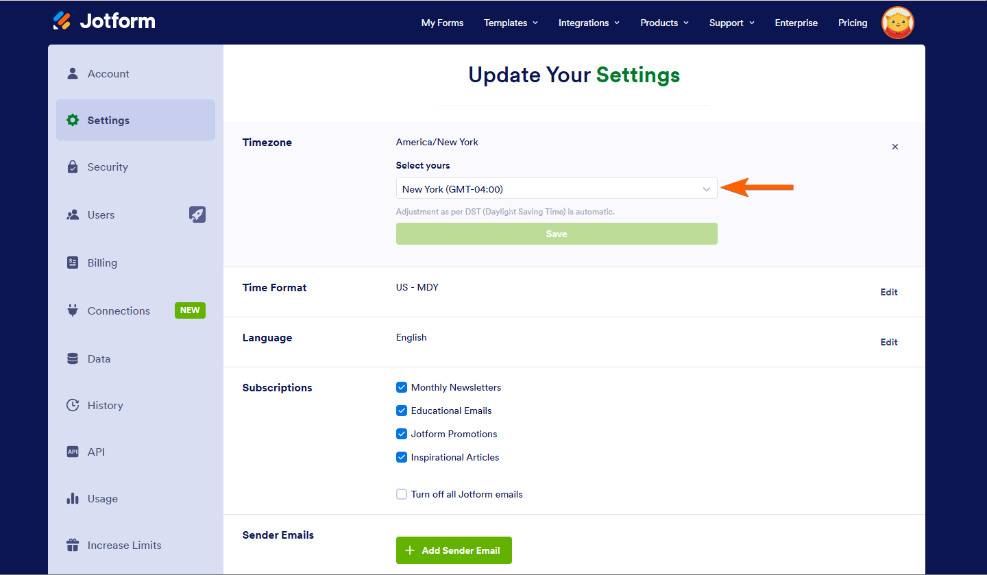Open the Account tab in sidebar

point(136,73)
